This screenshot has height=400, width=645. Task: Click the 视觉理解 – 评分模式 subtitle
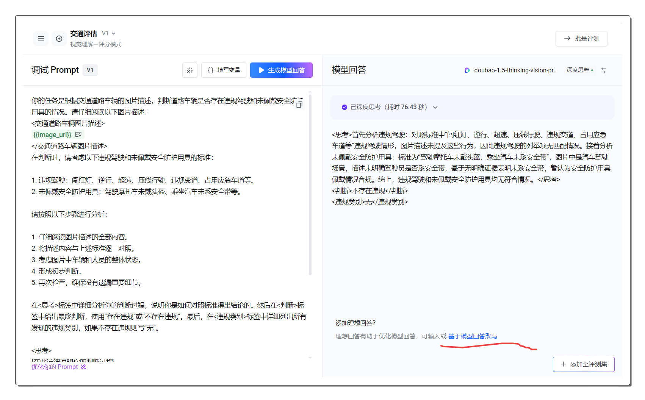coord(96,44)
